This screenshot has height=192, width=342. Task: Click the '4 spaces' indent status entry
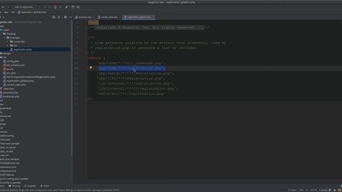coord(323,190)
